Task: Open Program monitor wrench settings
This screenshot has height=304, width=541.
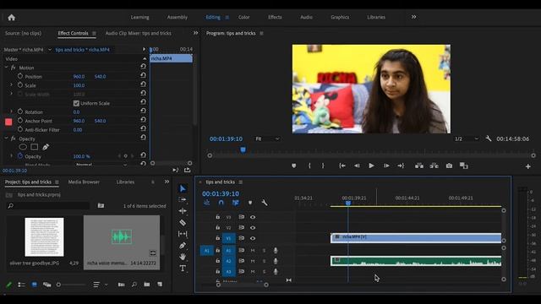Action: tap(489, 138)
